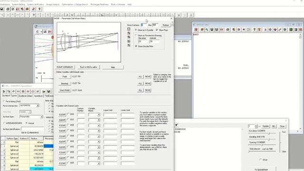The width and height of the screenshot is (304, 171).
Task: Open Variable Name dropdown in third row
Action: coord(98,125)
